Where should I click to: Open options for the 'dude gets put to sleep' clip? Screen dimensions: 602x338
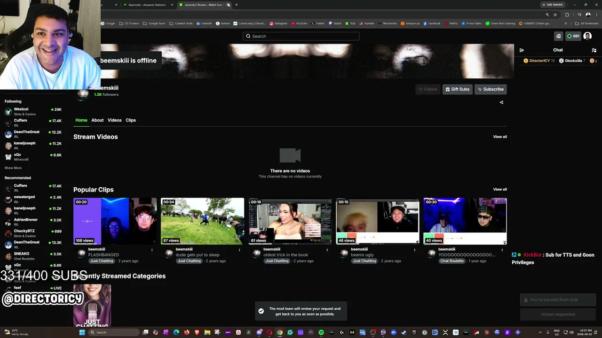pyautogui.click(x=239, y=250)
